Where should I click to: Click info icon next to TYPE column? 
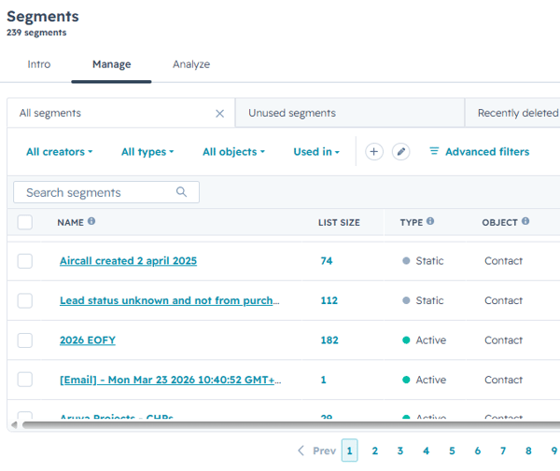[x=430, y=222]
